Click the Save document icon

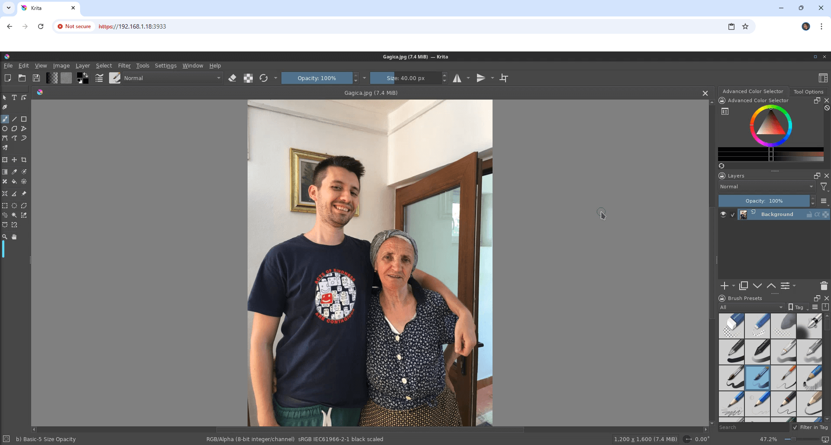pos(36,78)
